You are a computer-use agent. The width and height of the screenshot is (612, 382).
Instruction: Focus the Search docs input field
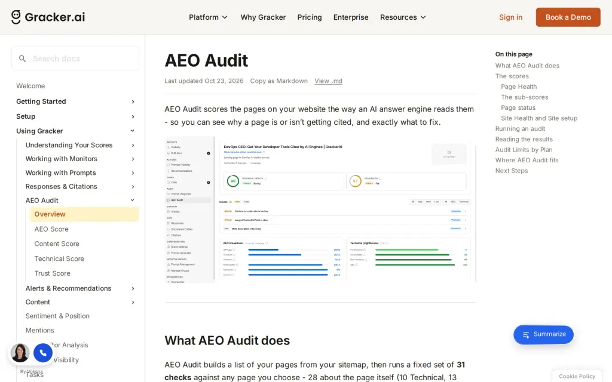click(x=75, y=59)
